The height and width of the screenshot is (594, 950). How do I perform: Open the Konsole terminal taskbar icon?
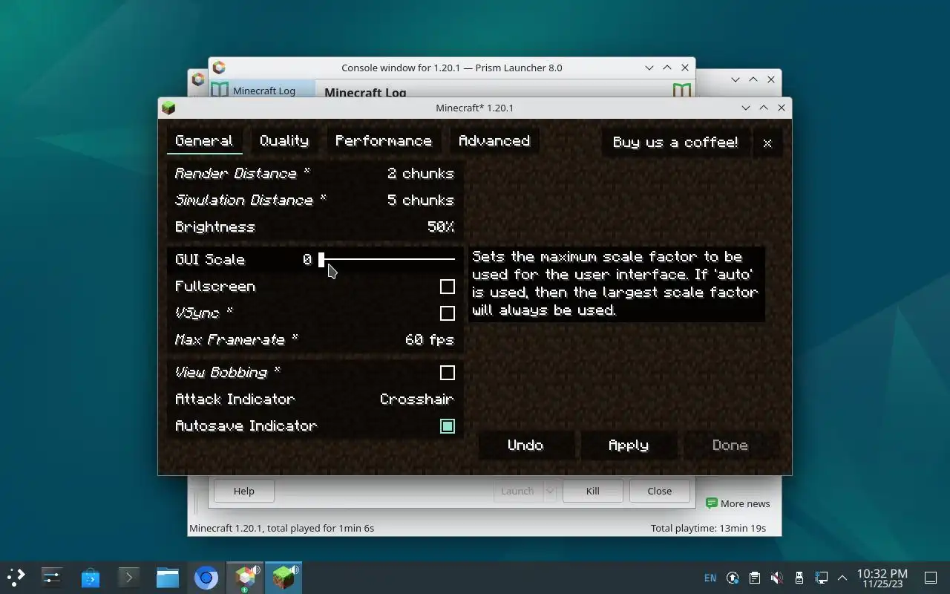[x=129, y=577]
